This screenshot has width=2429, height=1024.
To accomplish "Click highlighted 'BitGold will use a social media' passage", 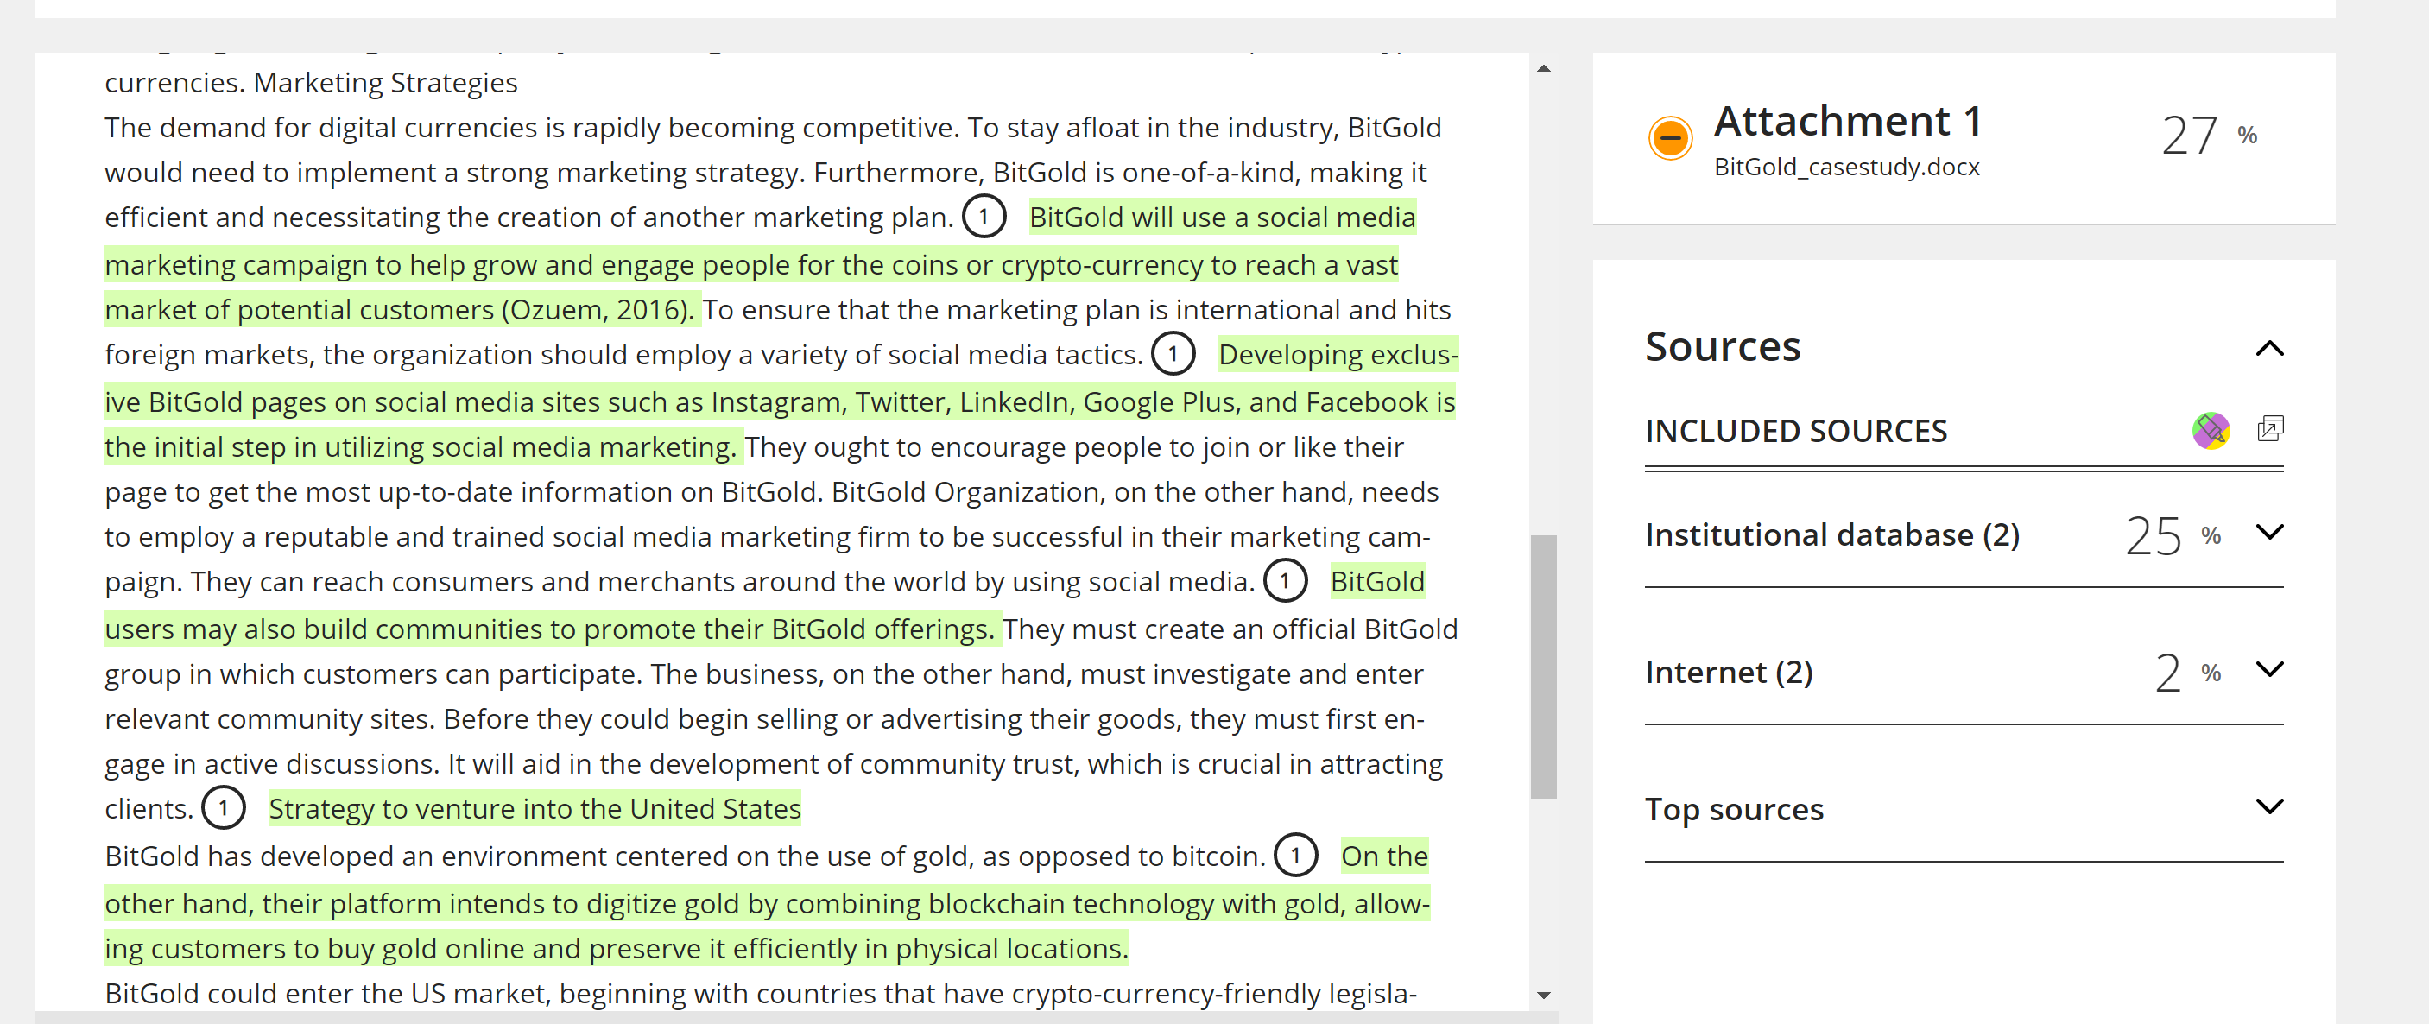I will [1222, 218].
